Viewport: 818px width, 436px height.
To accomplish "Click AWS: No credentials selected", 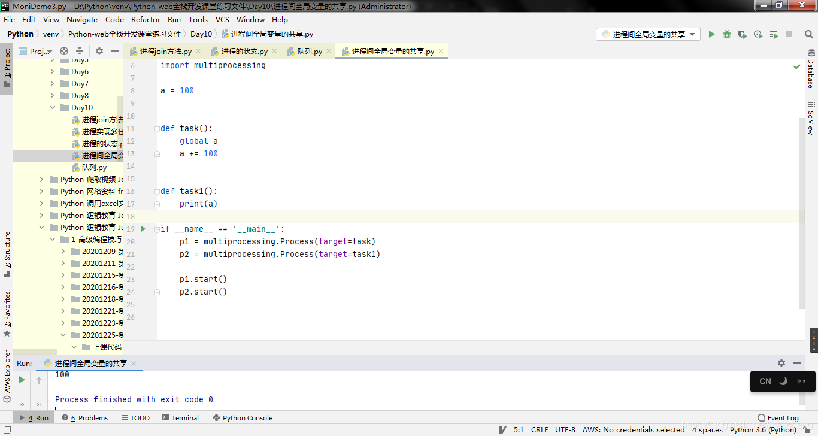I will [x=634, y=429].
